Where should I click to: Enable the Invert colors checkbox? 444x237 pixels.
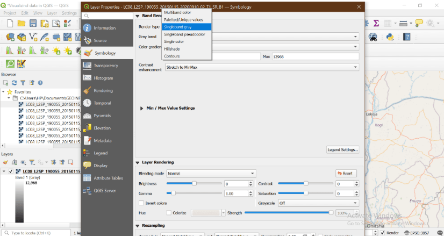point(142,203)
